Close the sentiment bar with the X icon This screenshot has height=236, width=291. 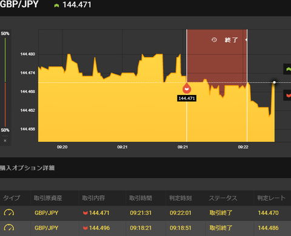click(5, 141)
